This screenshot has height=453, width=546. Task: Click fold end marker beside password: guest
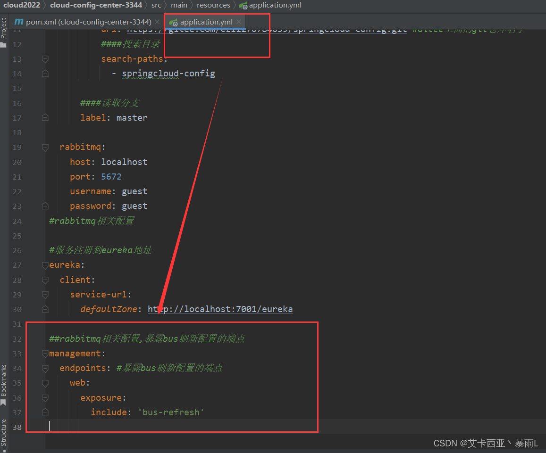45,206
